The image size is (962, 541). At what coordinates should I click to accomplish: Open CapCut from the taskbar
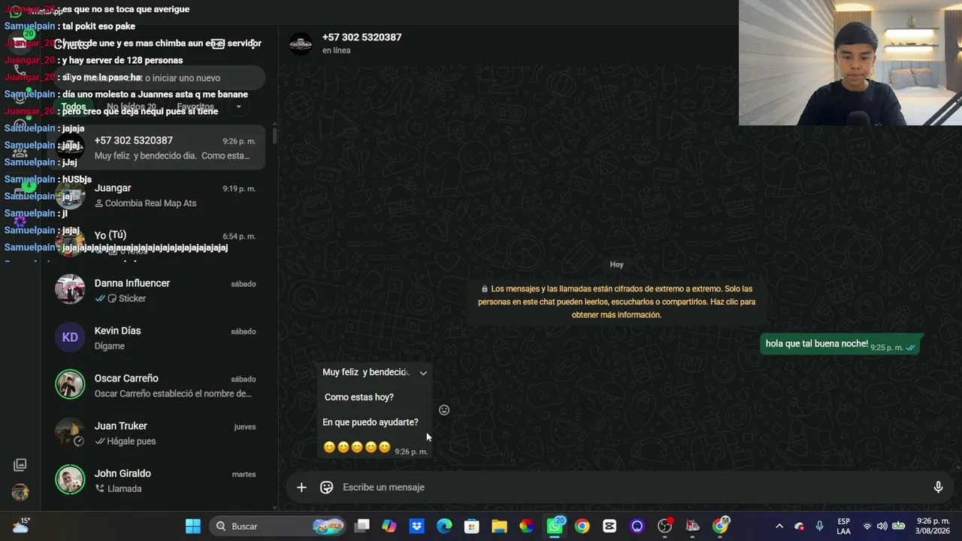pos(610,526)
